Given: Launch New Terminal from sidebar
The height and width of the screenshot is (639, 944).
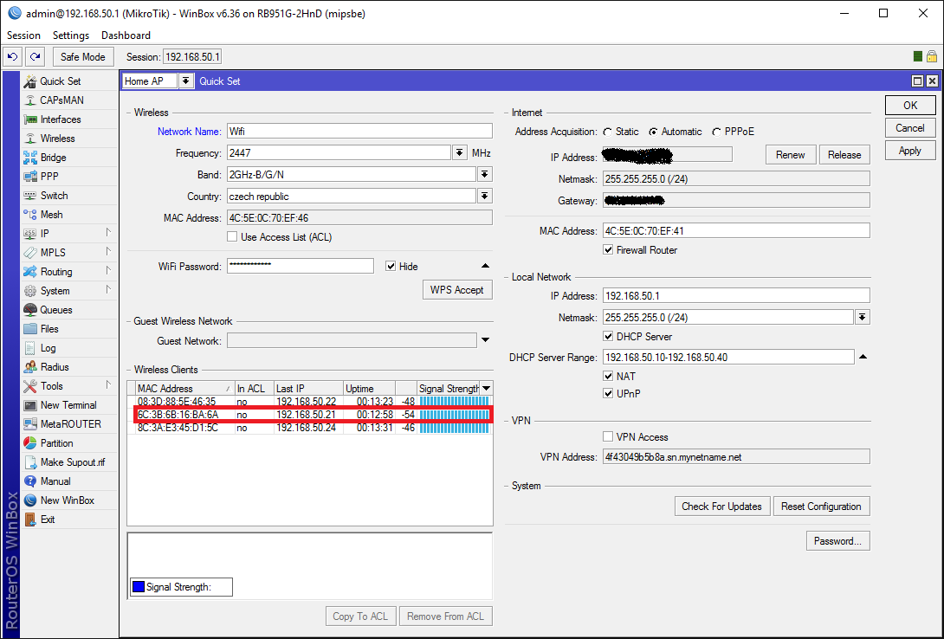Looking at the screenshot, I should click(x=68, y=405).
